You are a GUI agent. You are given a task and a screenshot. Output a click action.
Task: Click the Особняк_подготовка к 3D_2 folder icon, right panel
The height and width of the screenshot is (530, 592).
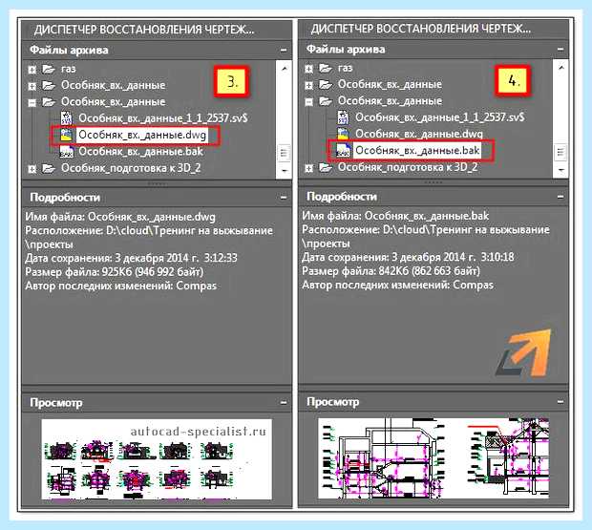pos(325,168)
